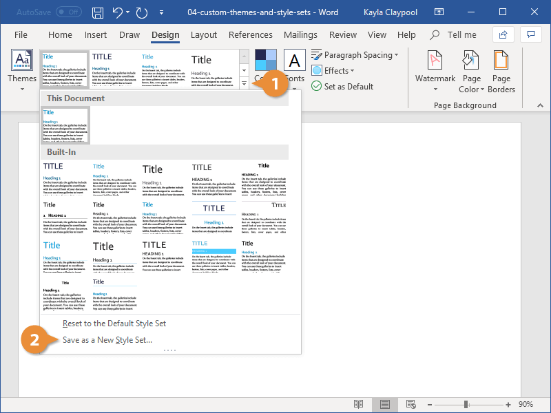Switch to Read Mode from status bar
This screenshot has height=413, width=551.
tap(359, 405)
